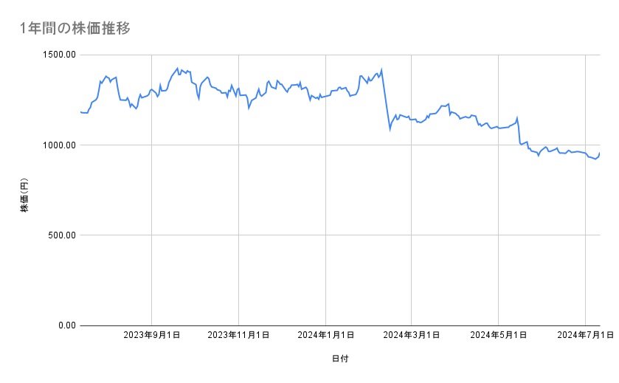Click the leftmost starting point of the blue line
619x383 pixels.
coord(81,112)
